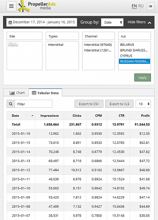The width and height of the screenshot is (158, 220).
Task: Select the Tabular Data tab
Action: click(x=45, y=93)
